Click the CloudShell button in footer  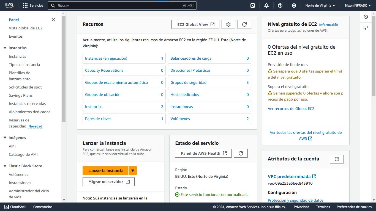pyautogui.click(x=15, y=207)
